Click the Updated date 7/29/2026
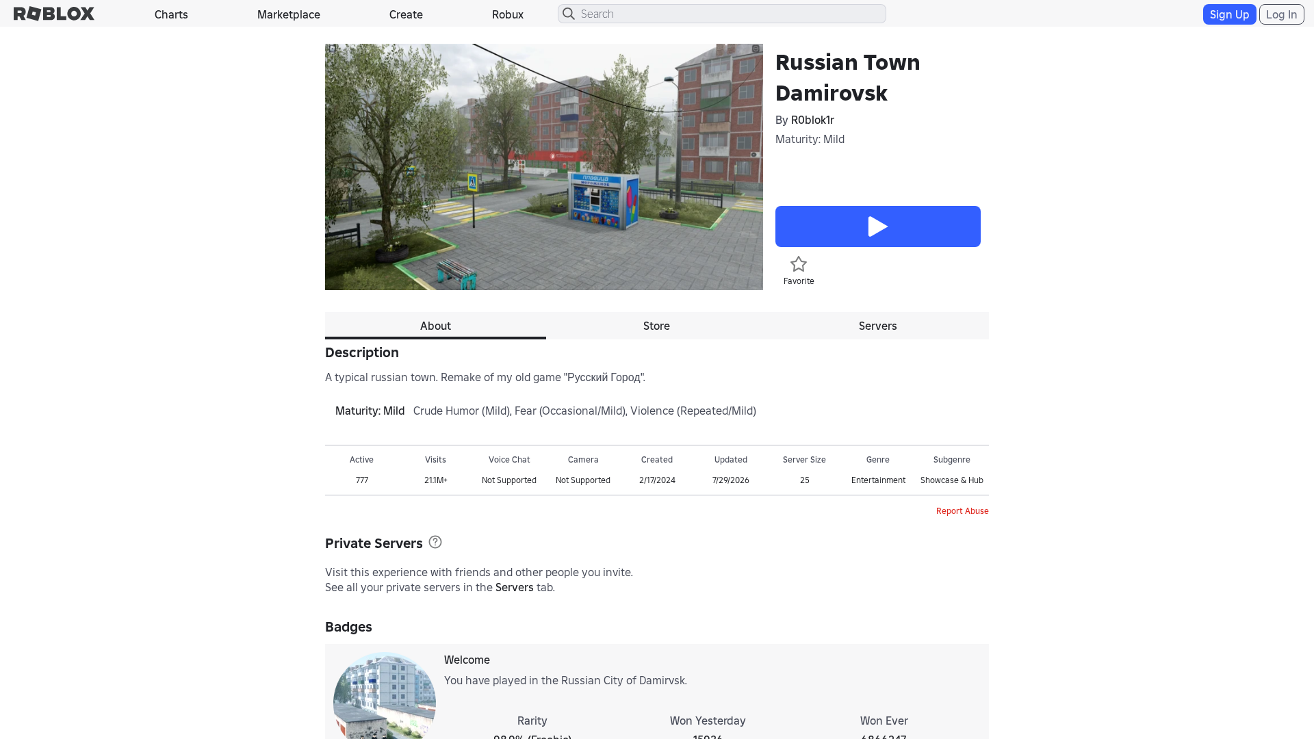 [x=731, y=480]
